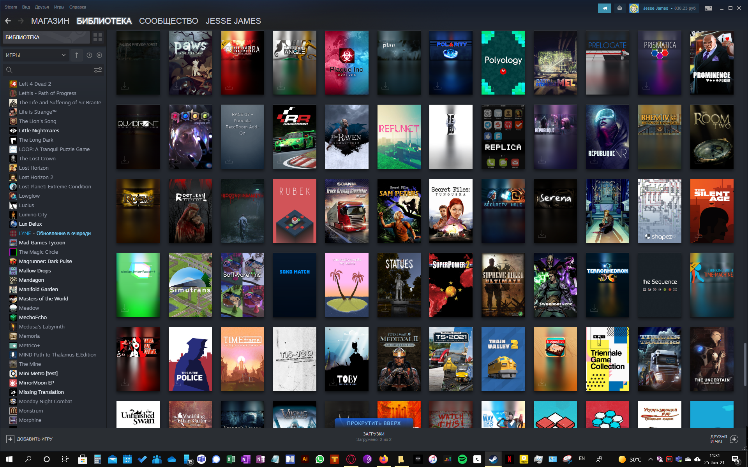Viewport: 748px width, 467px height.
Task: Open ДРУЗЬЯ И ЧАТ panel
Action: click(x=724, y=439)
